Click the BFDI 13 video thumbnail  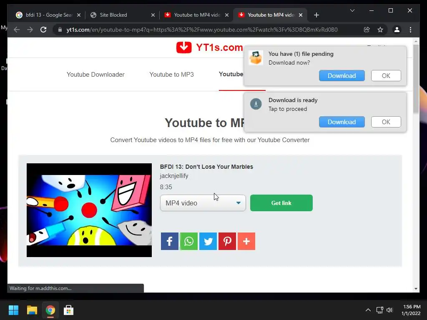[89, 210]
